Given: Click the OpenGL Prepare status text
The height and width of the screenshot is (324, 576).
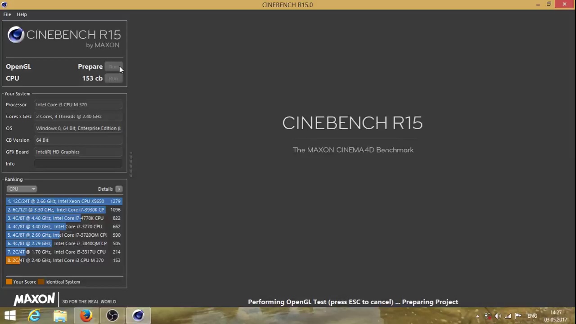Looking at the screenshot, I should point(90,67).
